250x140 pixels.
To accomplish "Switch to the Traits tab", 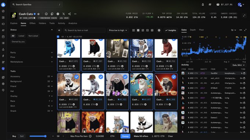I will (x=52, y=23).
